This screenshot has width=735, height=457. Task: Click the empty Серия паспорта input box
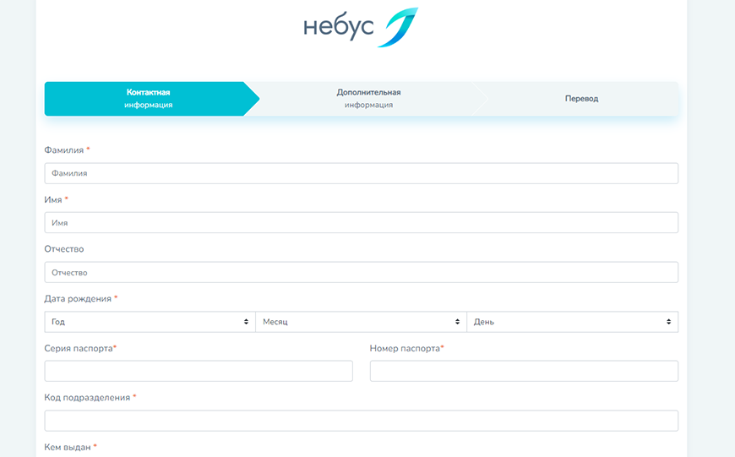tap(199, 372)
